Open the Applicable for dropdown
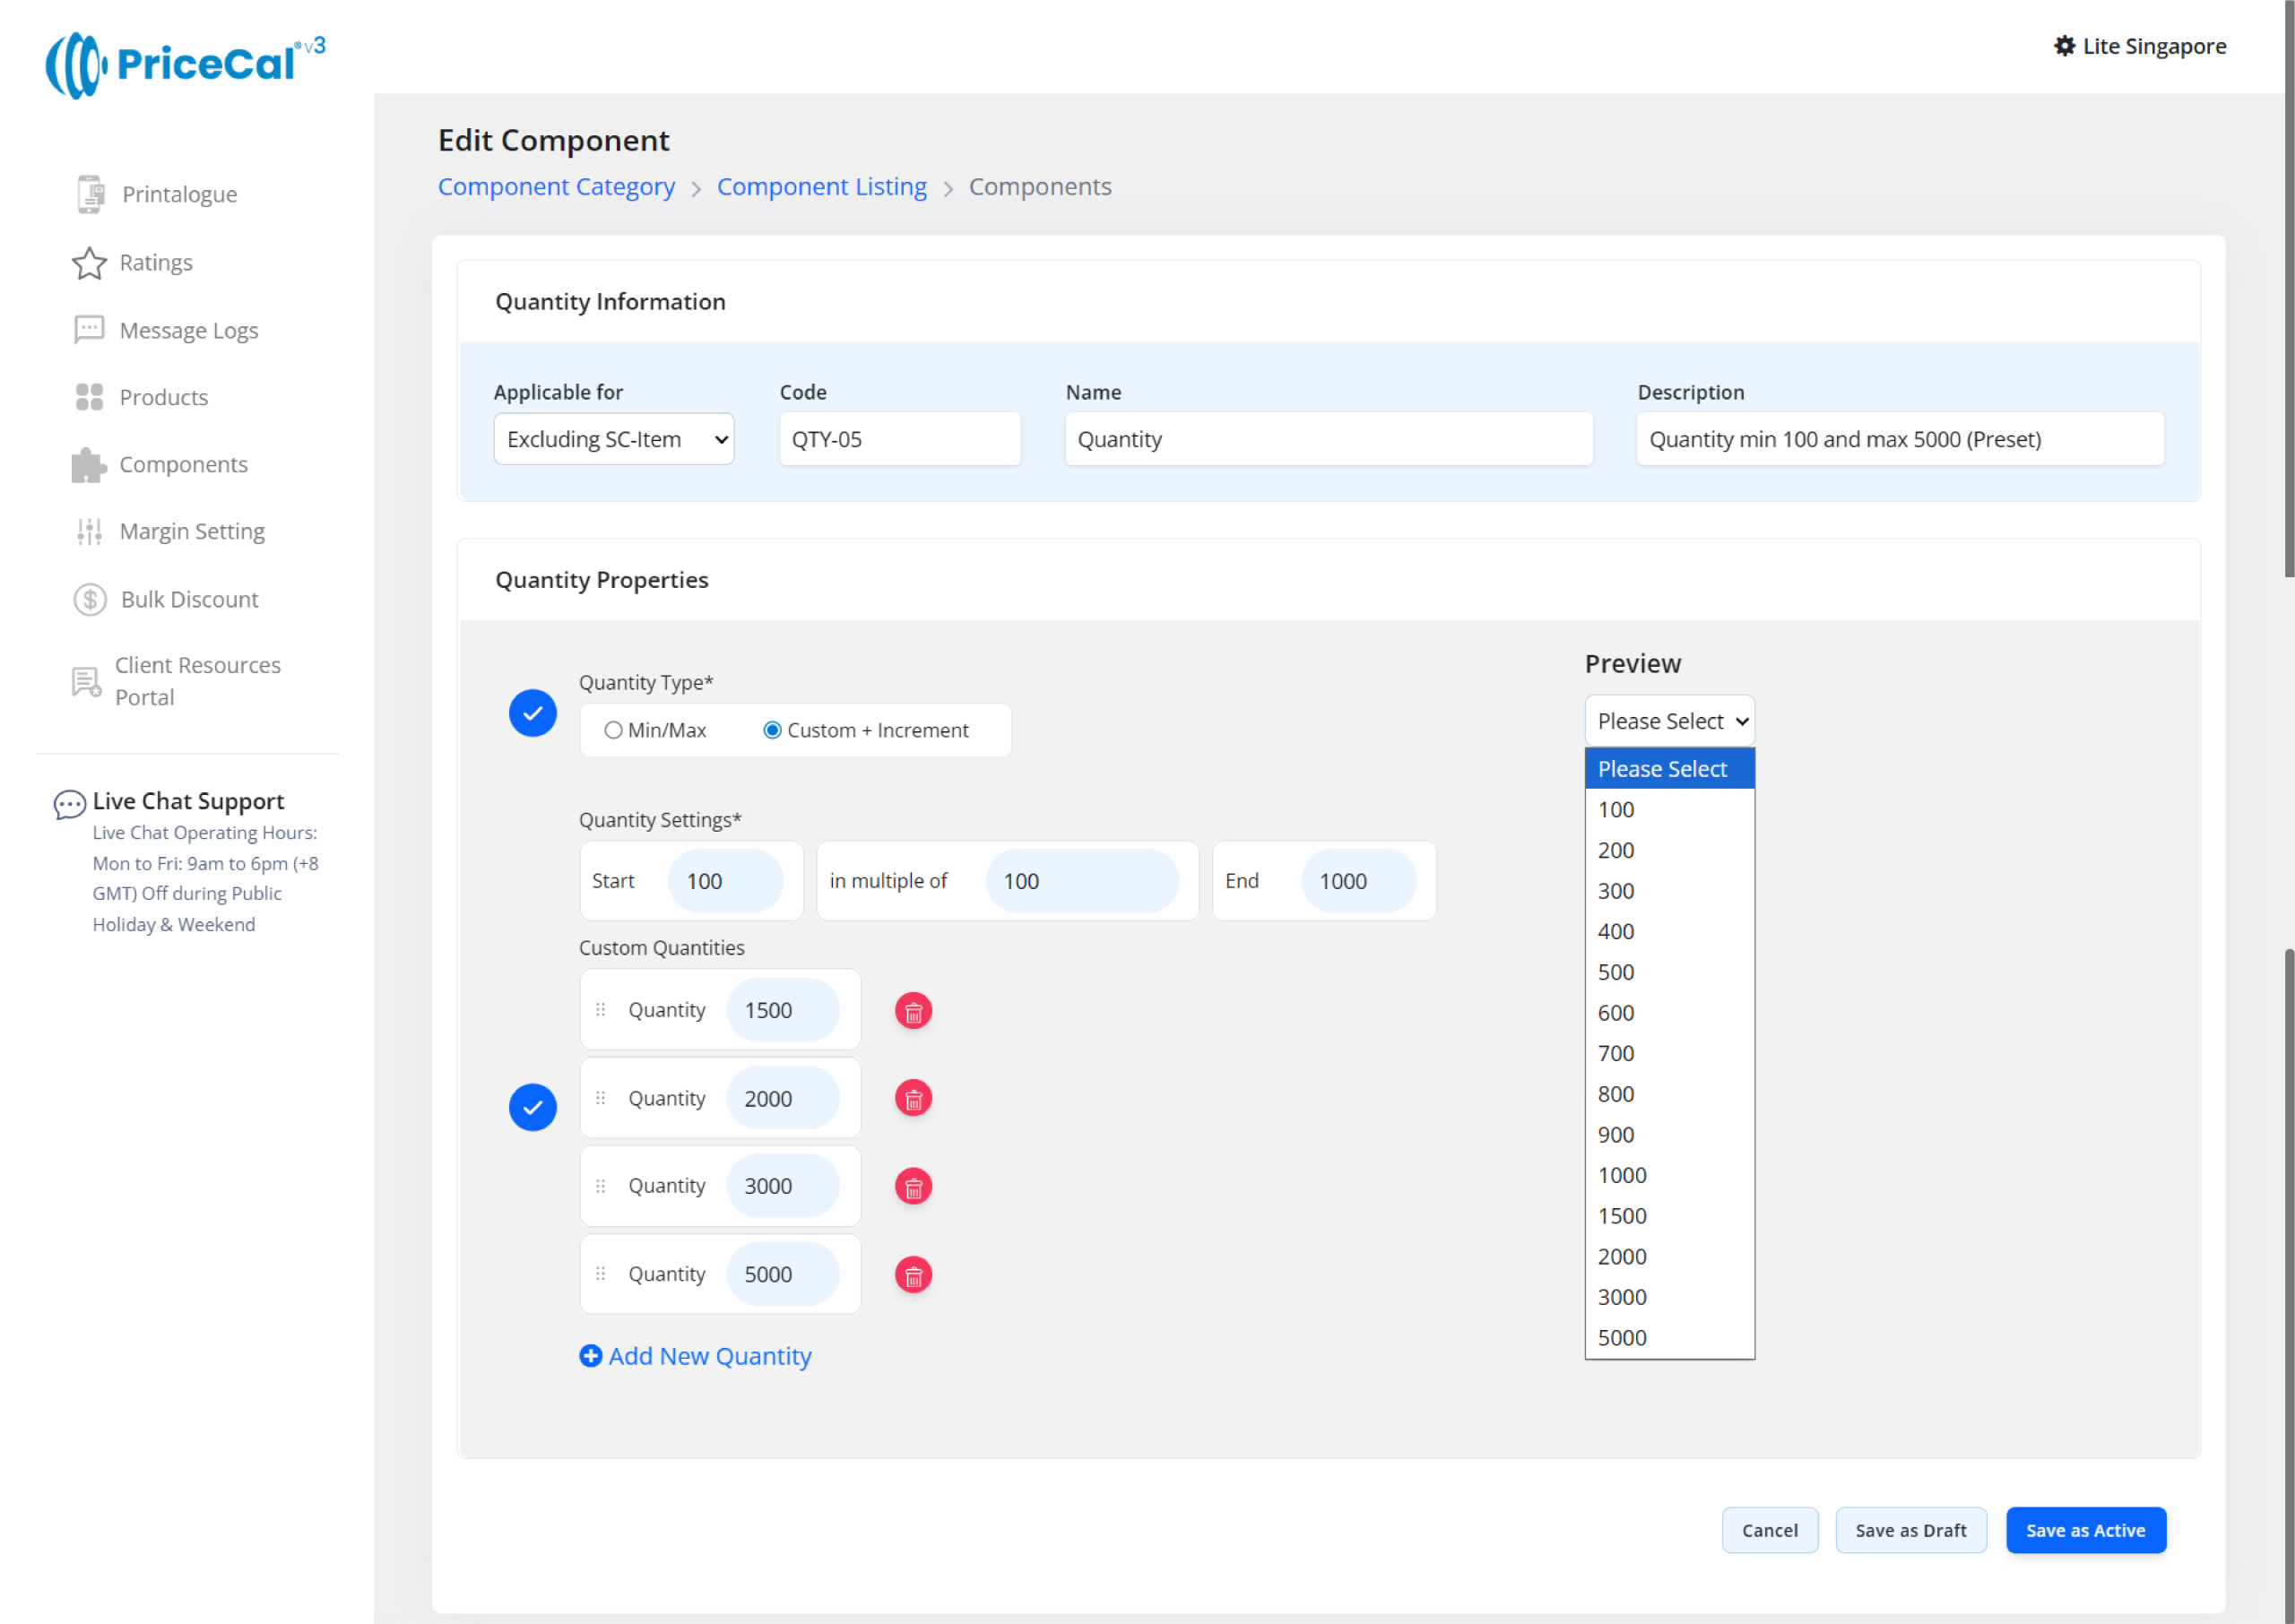The width and height of the screenshot is (2295, 1624). point(614,439)
